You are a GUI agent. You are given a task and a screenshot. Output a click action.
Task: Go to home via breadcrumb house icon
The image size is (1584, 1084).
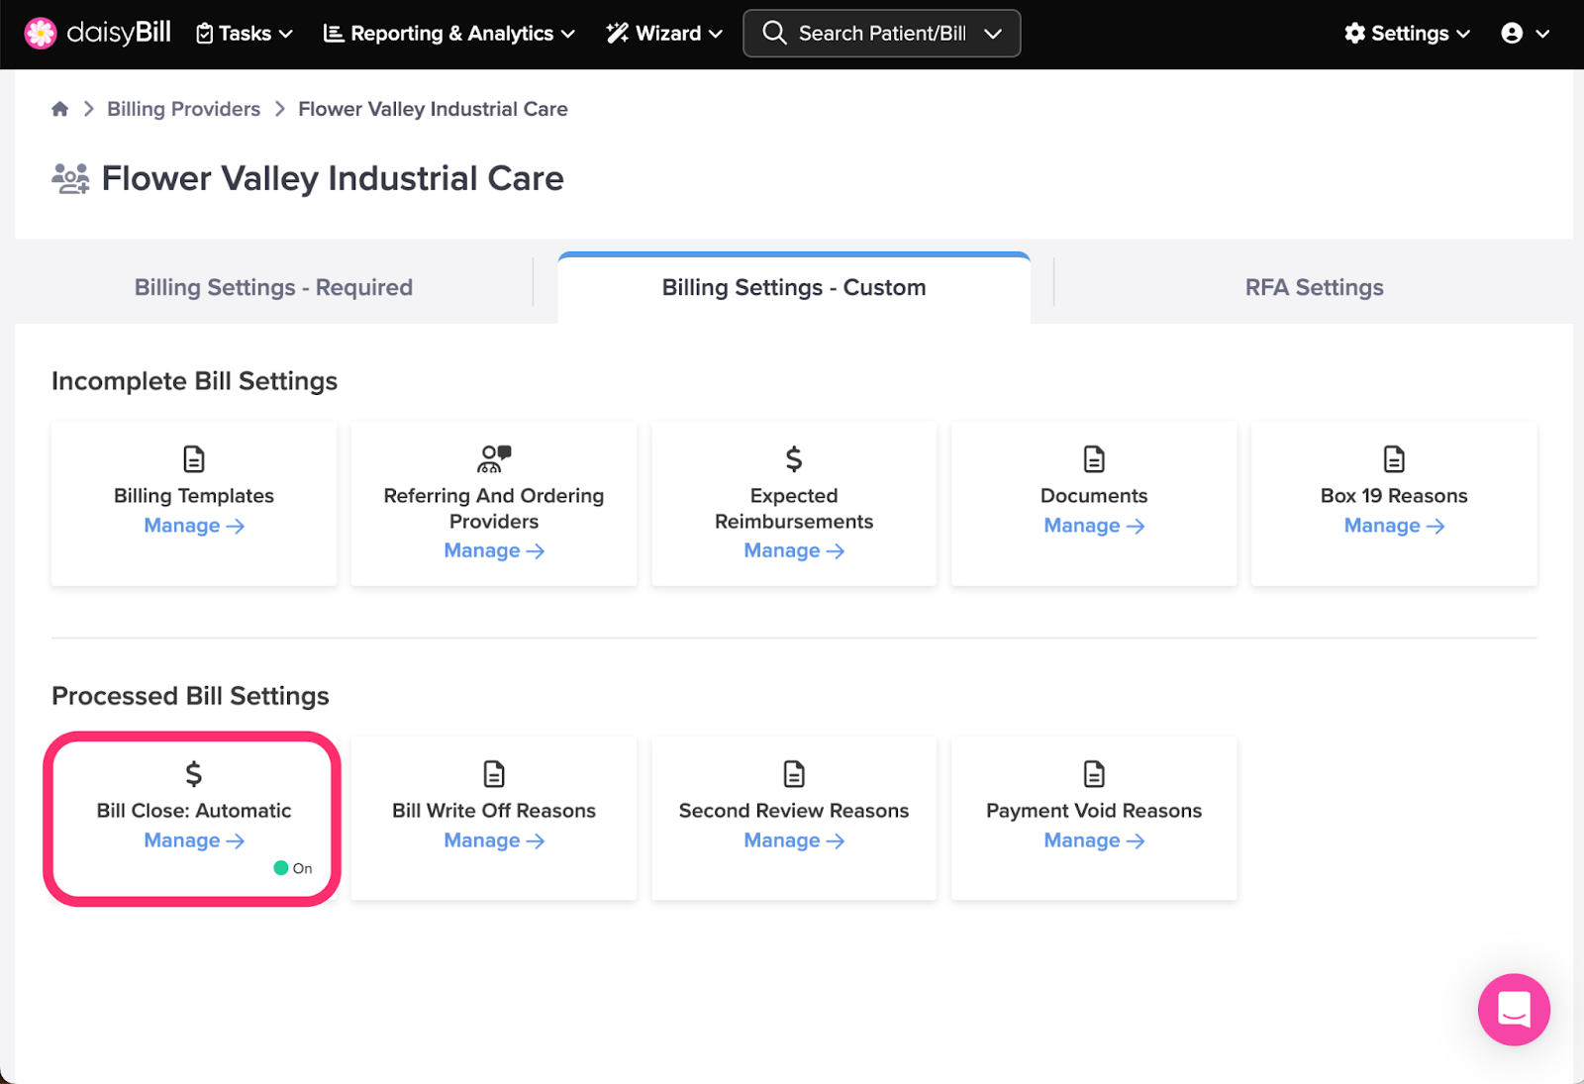tap(60, 109)
